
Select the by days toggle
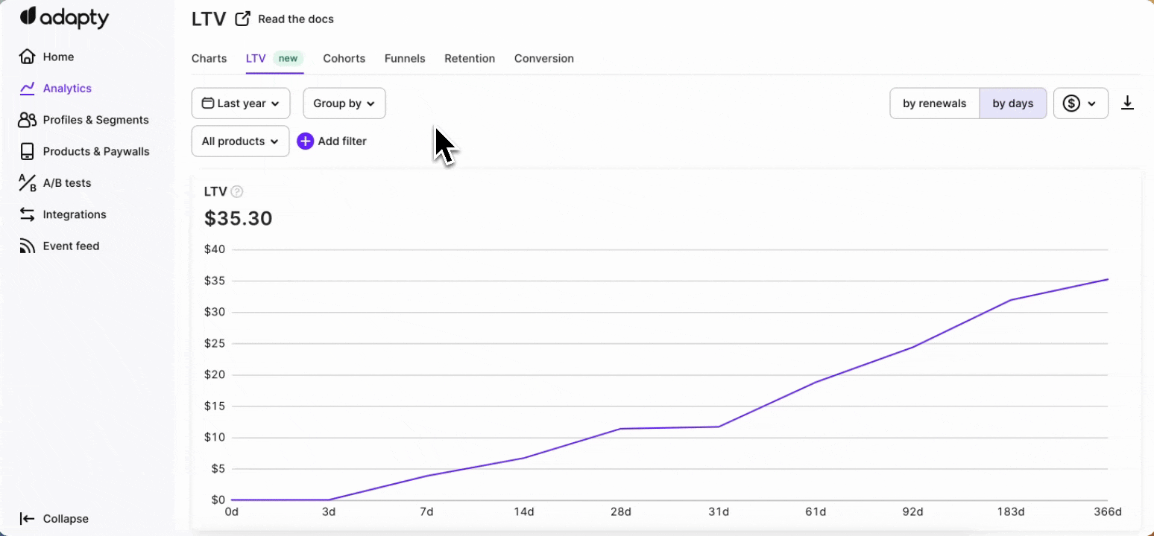point(1012,103)
